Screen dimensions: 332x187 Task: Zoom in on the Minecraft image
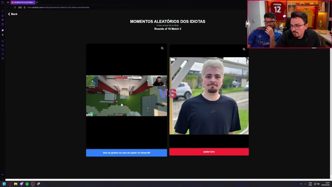(162, 48)
